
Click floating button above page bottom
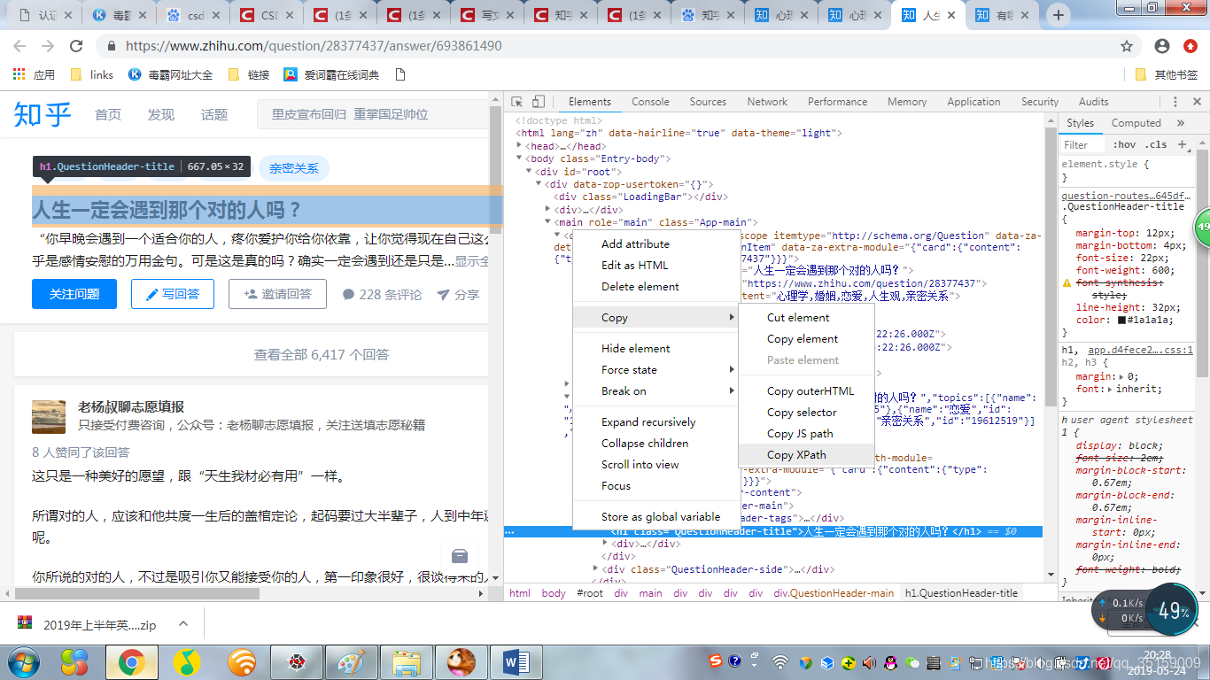click(x=460, y=556)
